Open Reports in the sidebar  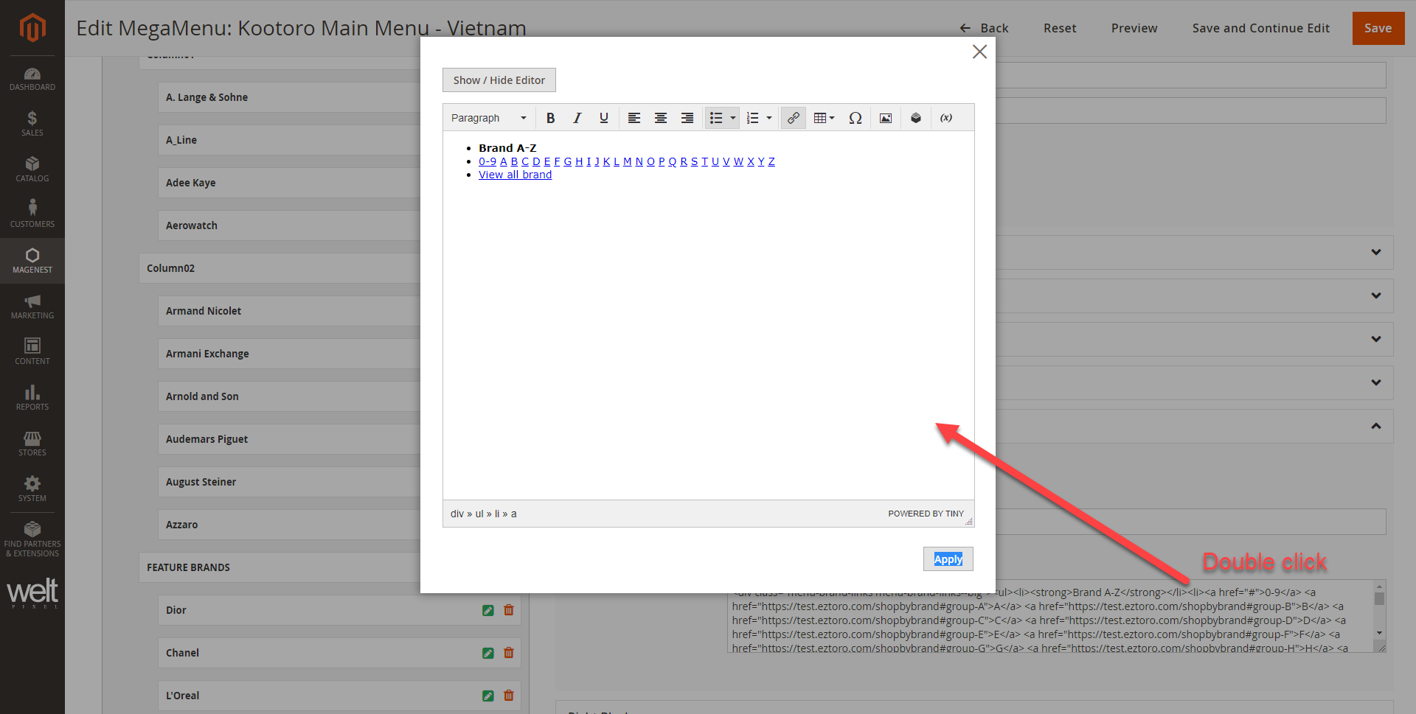[32, 398]
